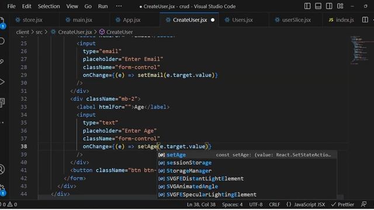Screen dimensions: 374x210
Task: Click Prettier status bar item
Action: pos(342,205)
